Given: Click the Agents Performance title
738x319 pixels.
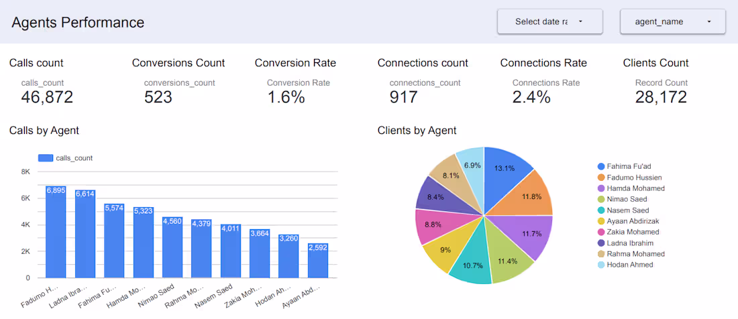Looking at the screenshot, I should coord(78,22).
